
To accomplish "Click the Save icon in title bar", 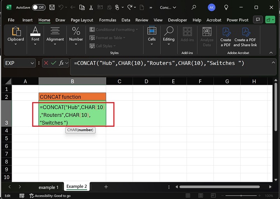I will click(x=52, y=7).
